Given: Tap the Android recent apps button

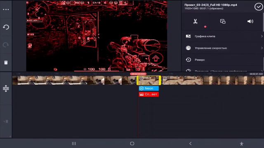Looking at the screenshot, I should [74, 143].
